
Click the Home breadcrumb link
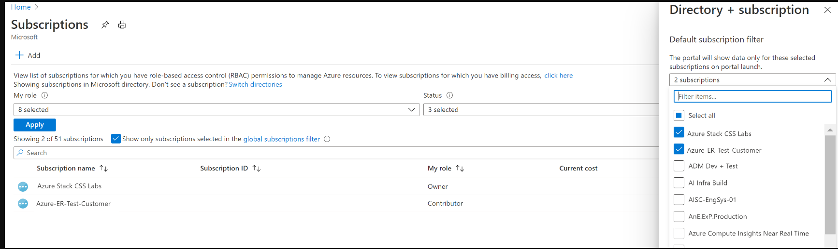[x=21, y=7]
